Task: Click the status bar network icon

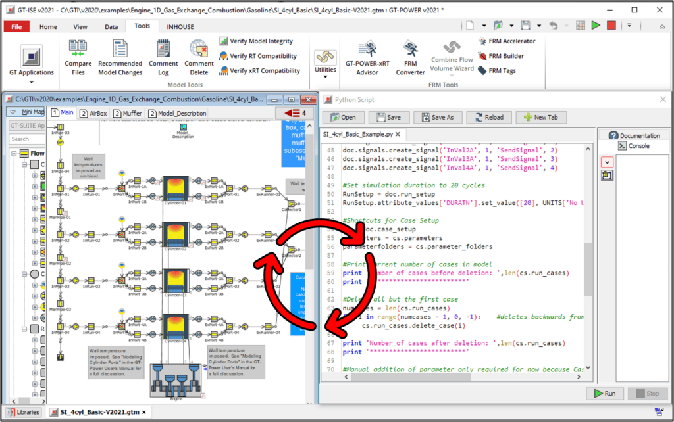Action: (x=659, y=412)
